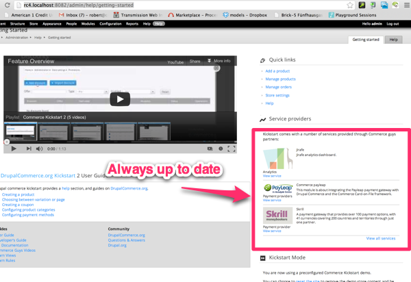
Task: Switch to the Help tab
Action: (393, 40)
